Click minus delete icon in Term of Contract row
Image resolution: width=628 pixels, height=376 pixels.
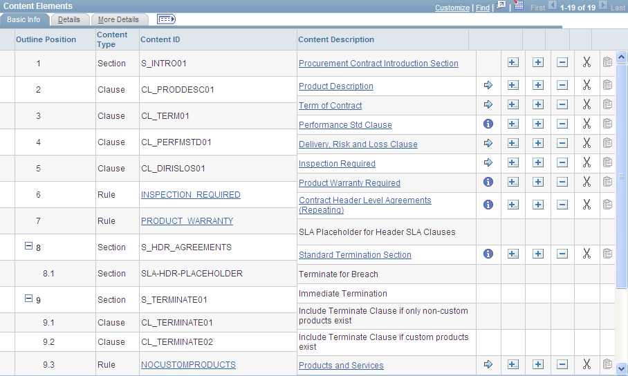point(562,104)
